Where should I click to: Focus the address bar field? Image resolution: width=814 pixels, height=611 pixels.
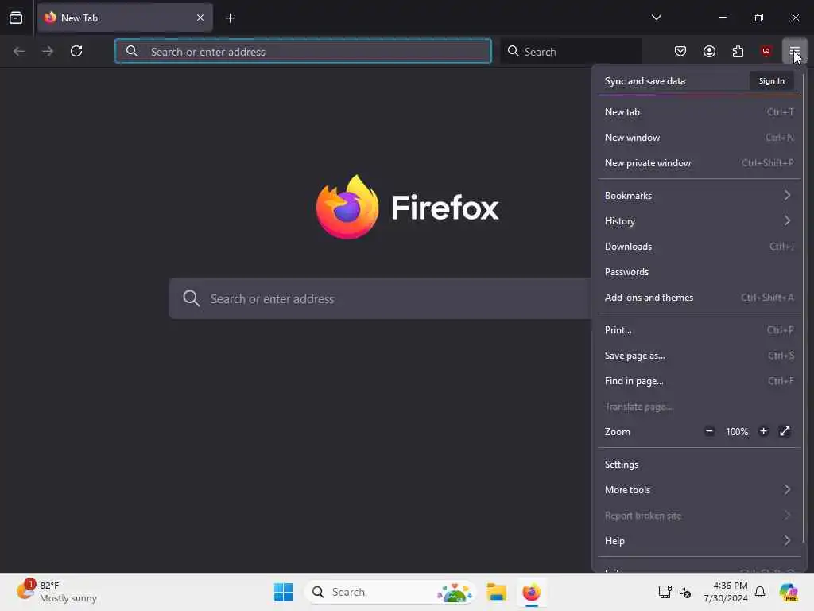pyautogui.click(x=303, y=51)
